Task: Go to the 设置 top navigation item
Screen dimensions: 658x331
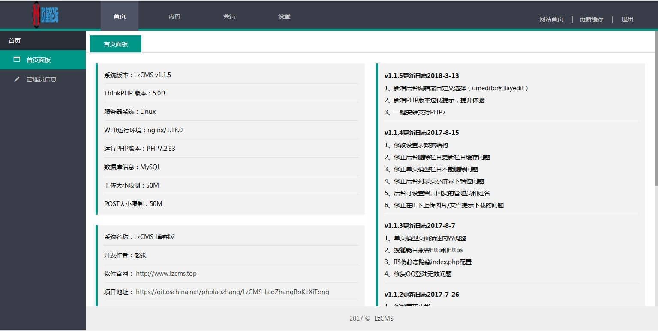Action: click(x=284, y=16)
